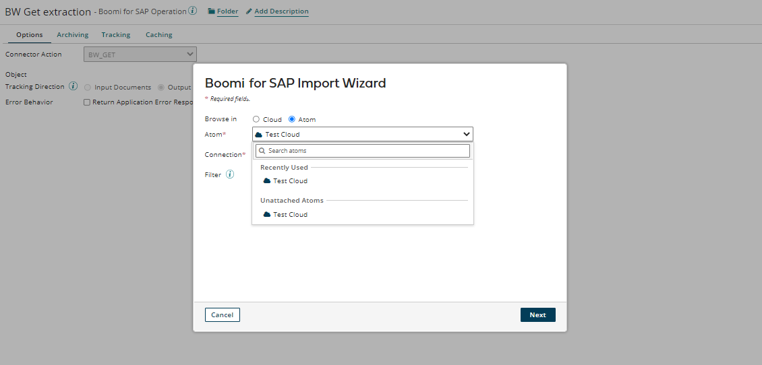Click cloud icon of Recently Used Test Cloud
This screenshot has width=762, height=365.
tap(267, 181)
